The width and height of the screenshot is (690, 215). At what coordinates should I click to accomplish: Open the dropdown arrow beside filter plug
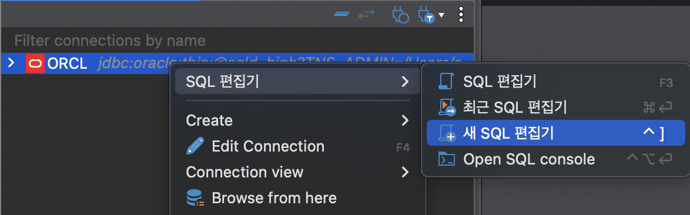[441, 15]
